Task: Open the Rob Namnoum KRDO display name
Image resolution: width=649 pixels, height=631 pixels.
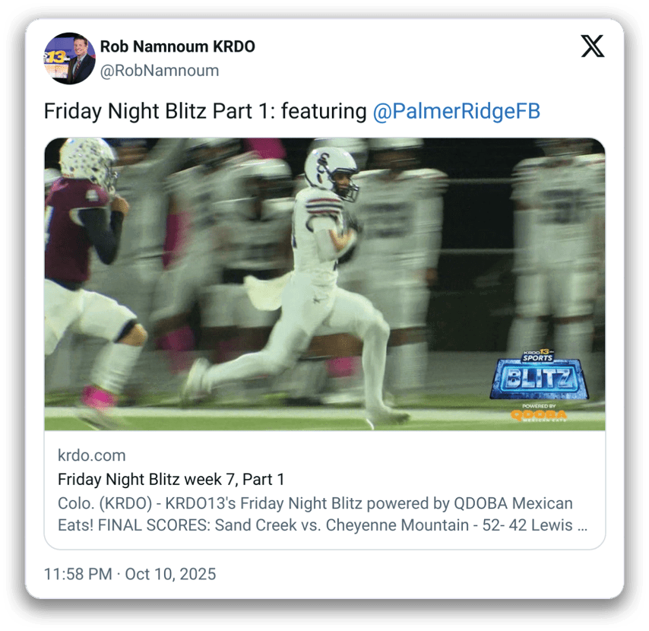Action: pyautogui.click(x=178, y=46)
